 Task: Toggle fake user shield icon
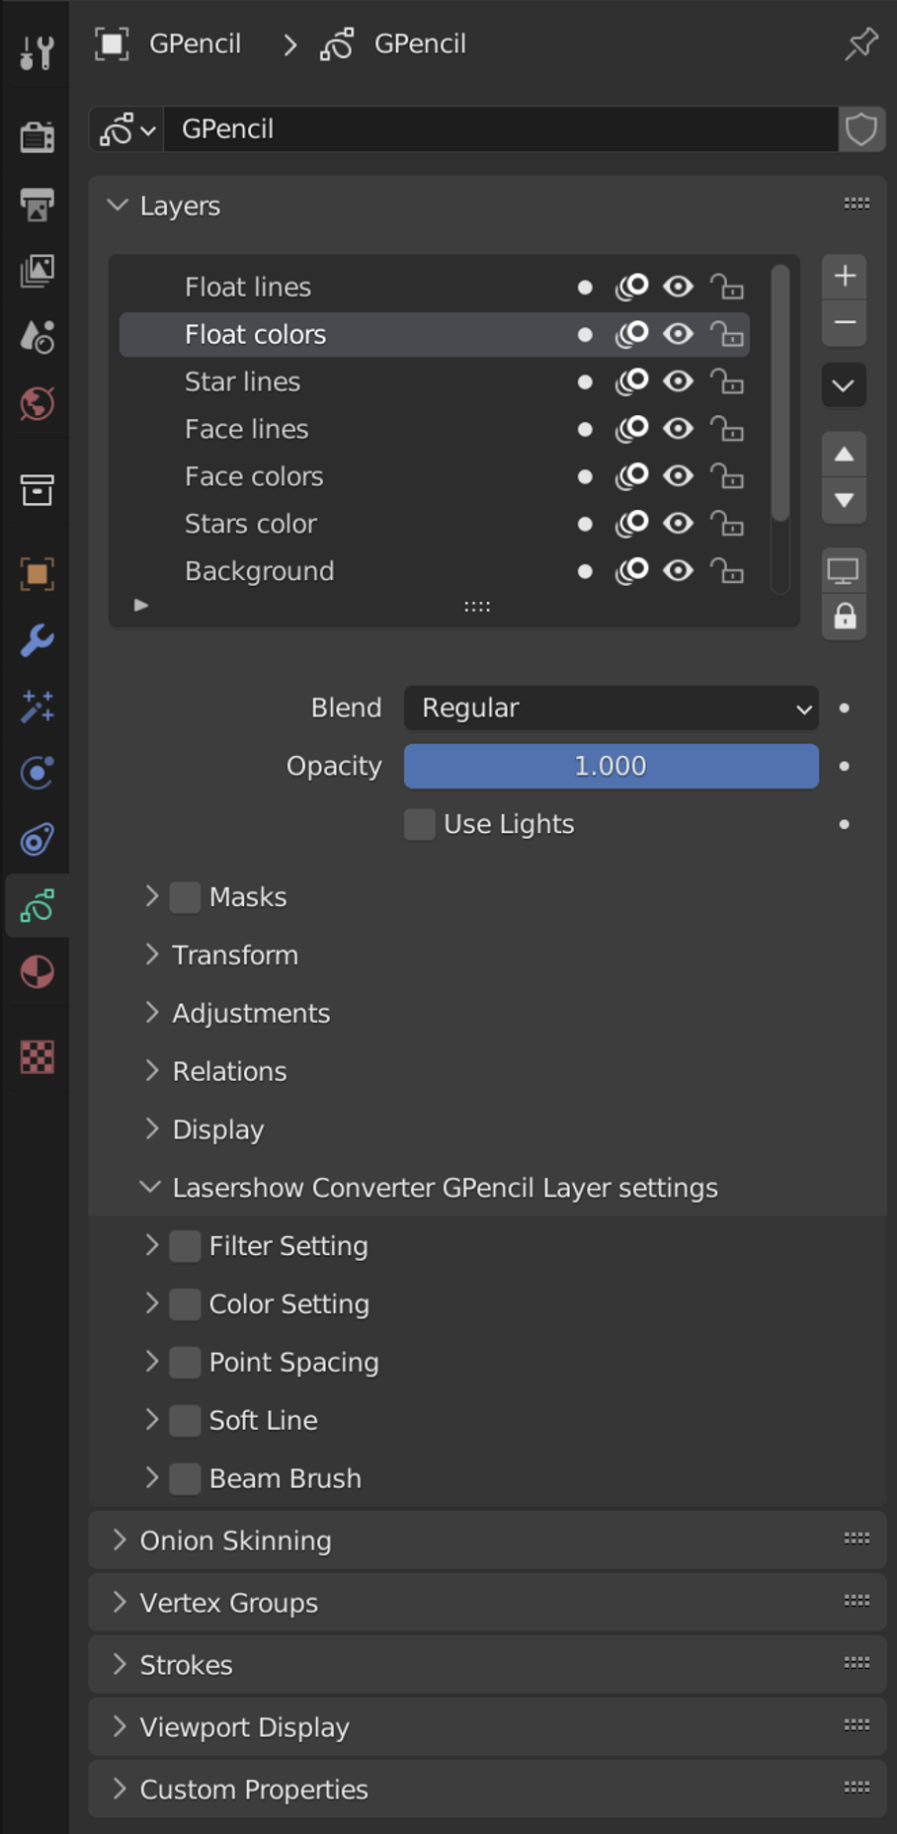861,129
